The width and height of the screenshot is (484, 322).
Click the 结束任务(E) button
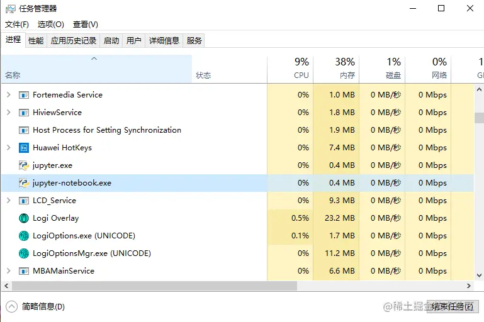point(453,306)
